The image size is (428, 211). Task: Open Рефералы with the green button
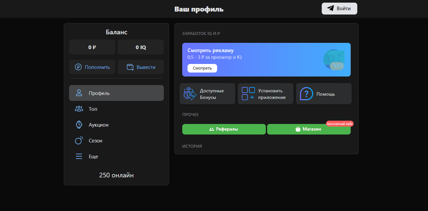click(224, 129)
